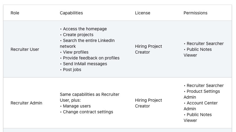Click 'Access the homepage' bullet text
The height and width of the screenshot is (132, 236).
pos(85,29)
